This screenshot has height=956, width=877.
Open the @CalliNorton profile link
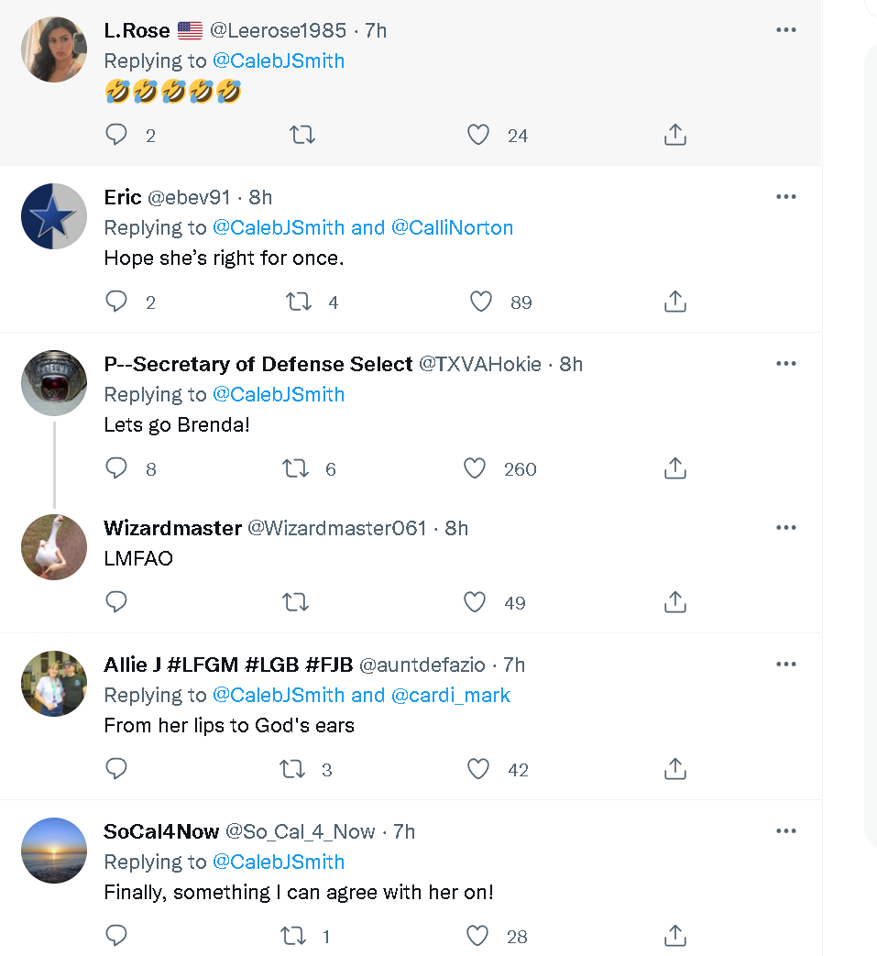point(452,227)
